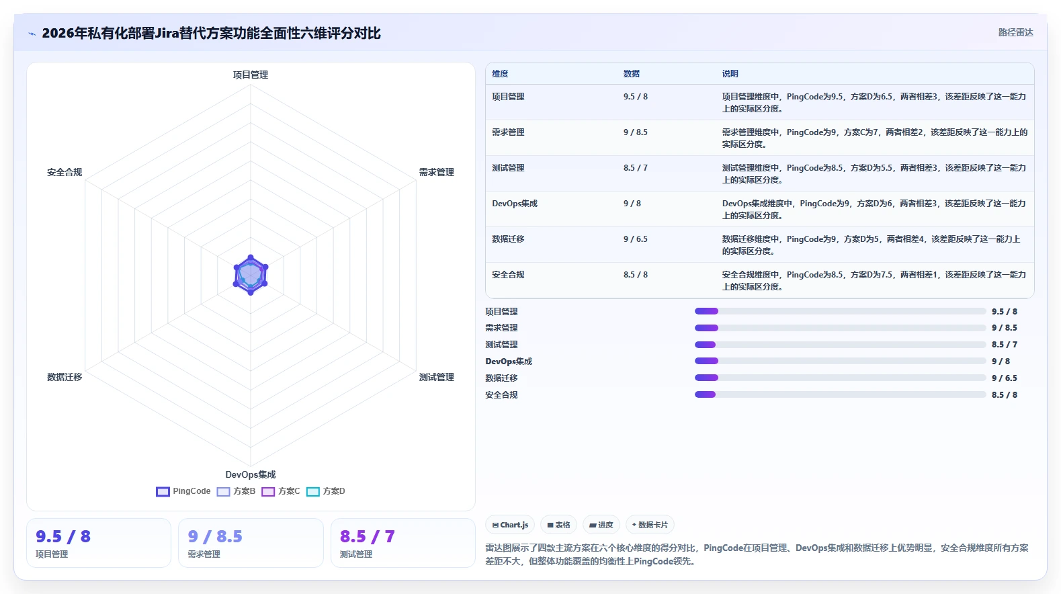The height and width of the screenshot is (594, 1061).
Task: Toggle 方案C legend swatch
Action: point(268,492)
